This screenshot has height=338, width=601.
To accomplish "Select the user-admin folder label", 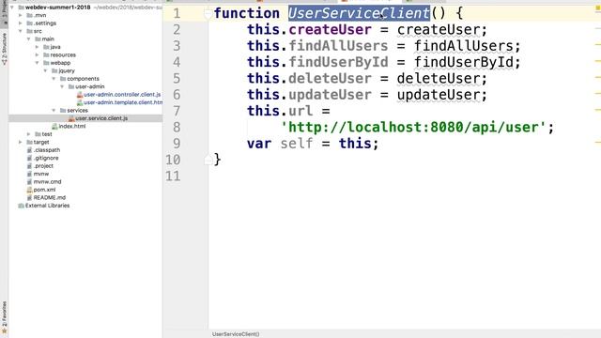I will 90,86.
